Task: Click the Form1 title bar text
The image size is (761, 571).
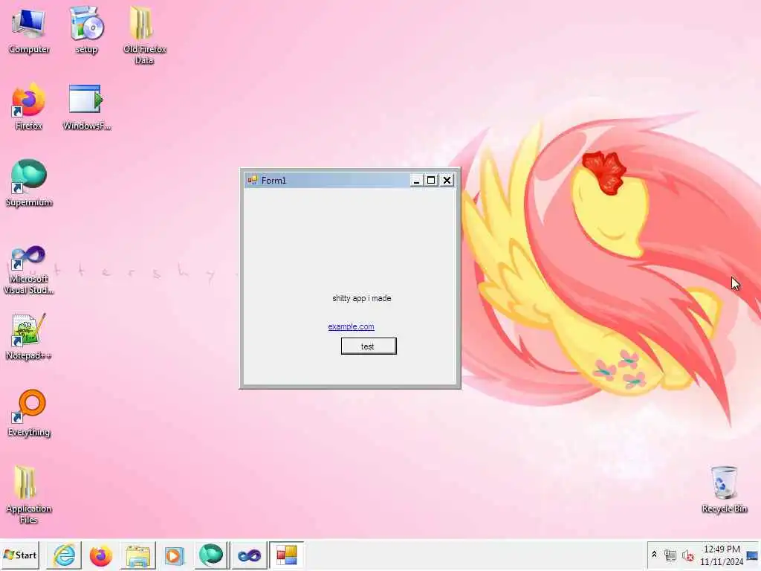Action: point(273,180)
